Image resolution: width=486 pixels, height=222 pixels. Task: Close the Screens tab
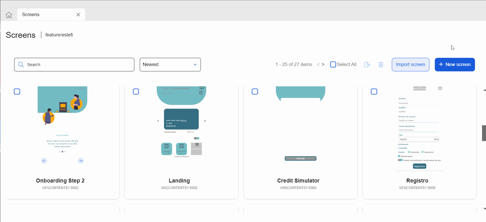pos(78,15)
